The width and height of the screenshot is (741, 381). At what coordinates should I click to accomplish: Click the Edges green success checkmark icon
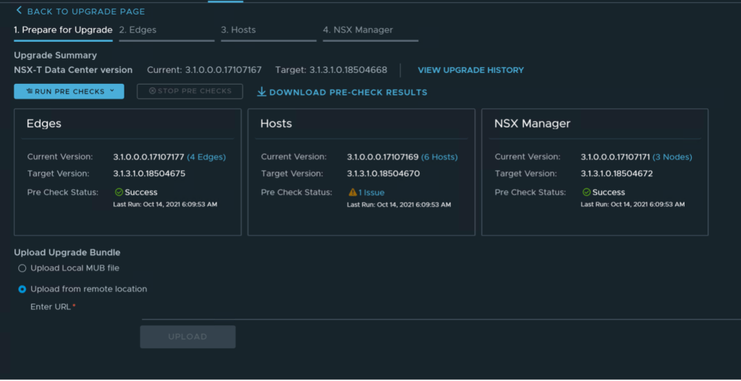tap(119, 192)
